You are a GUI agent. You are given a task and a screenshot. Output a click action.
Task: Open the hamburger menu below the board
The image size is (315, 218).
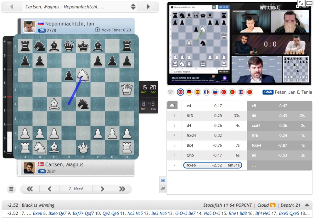coord(11,189)
